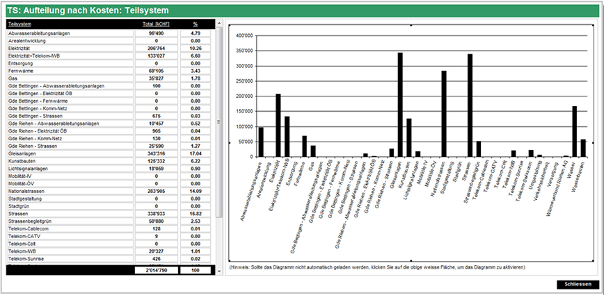Sort by the Total [kCHF] column header

point(158,23)
